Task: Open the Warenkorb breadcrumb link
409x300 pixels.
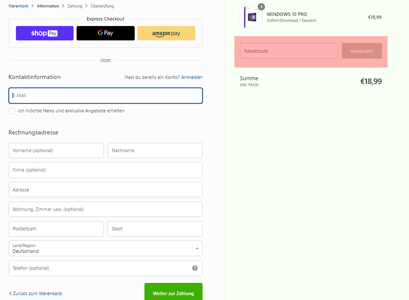Action: coord(18,6)
